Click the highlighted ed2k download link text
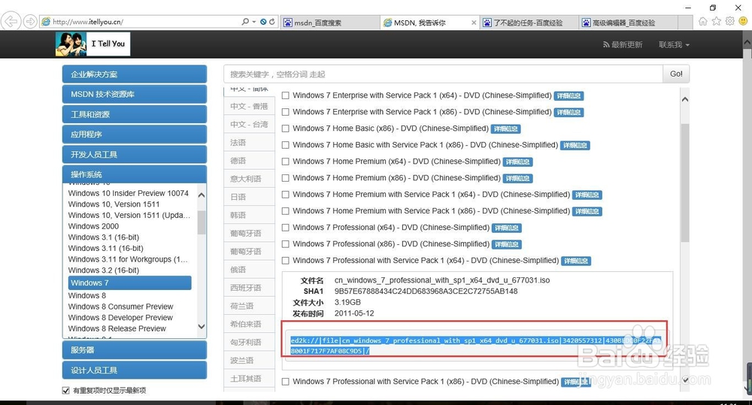 pos(475,346)
